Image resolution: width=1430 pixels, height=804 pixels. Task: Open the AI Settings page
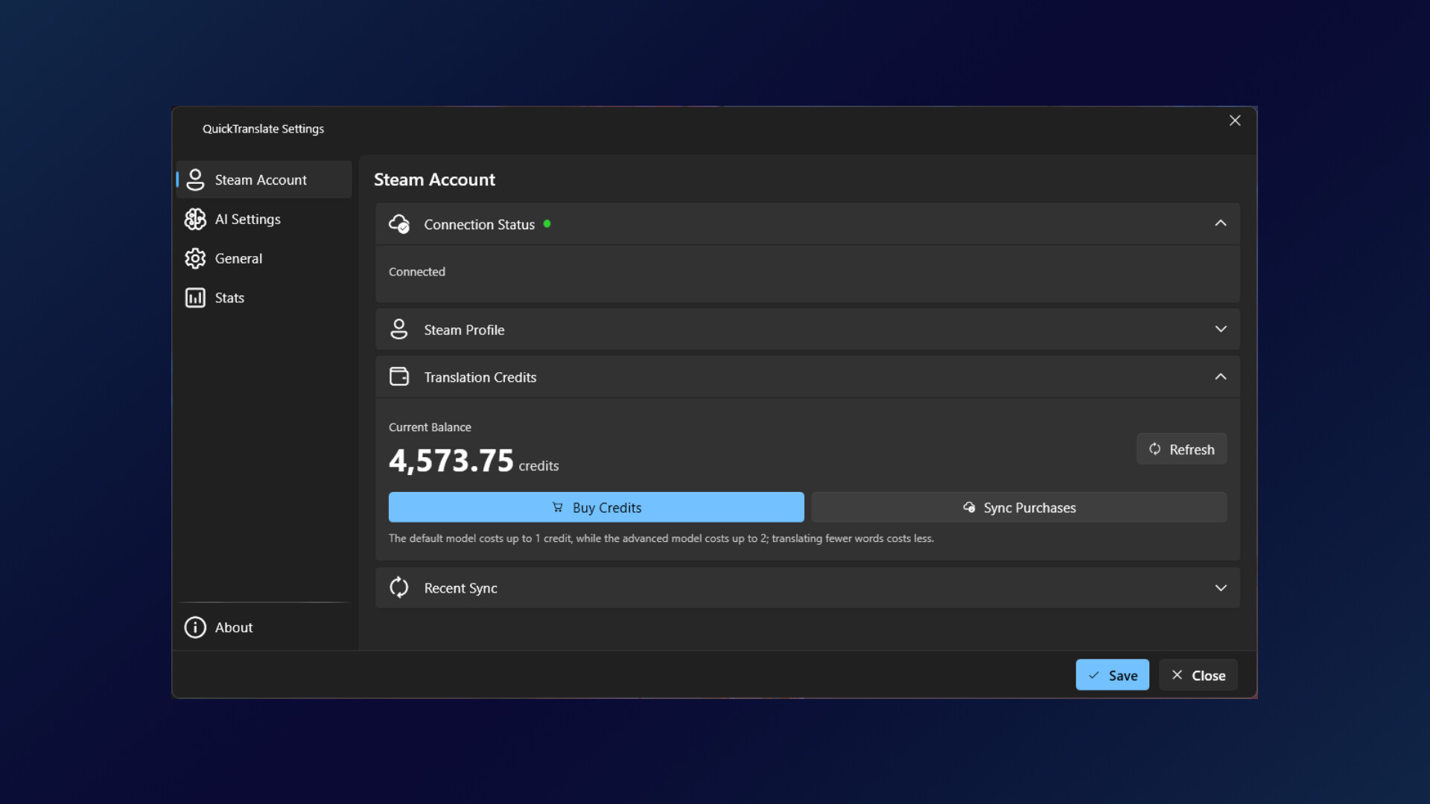click(x=247, y=219)
